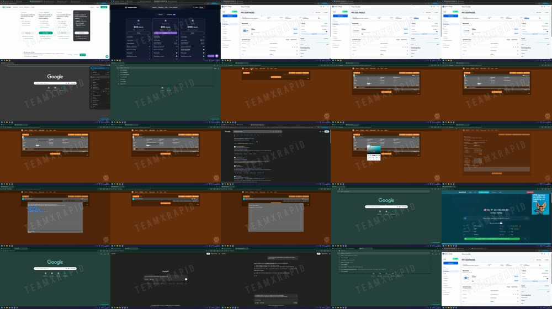Click green chat bubble on white pricing page
The height and width of the screenshot is (309, 552).
click(x=107, y=56)
